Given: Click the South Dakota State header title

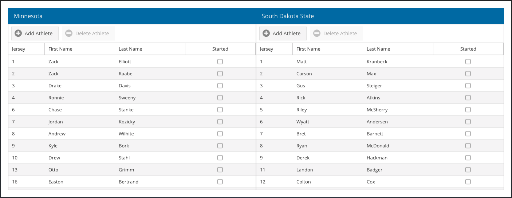Looking at the screenshot, I should coord(288,16).
